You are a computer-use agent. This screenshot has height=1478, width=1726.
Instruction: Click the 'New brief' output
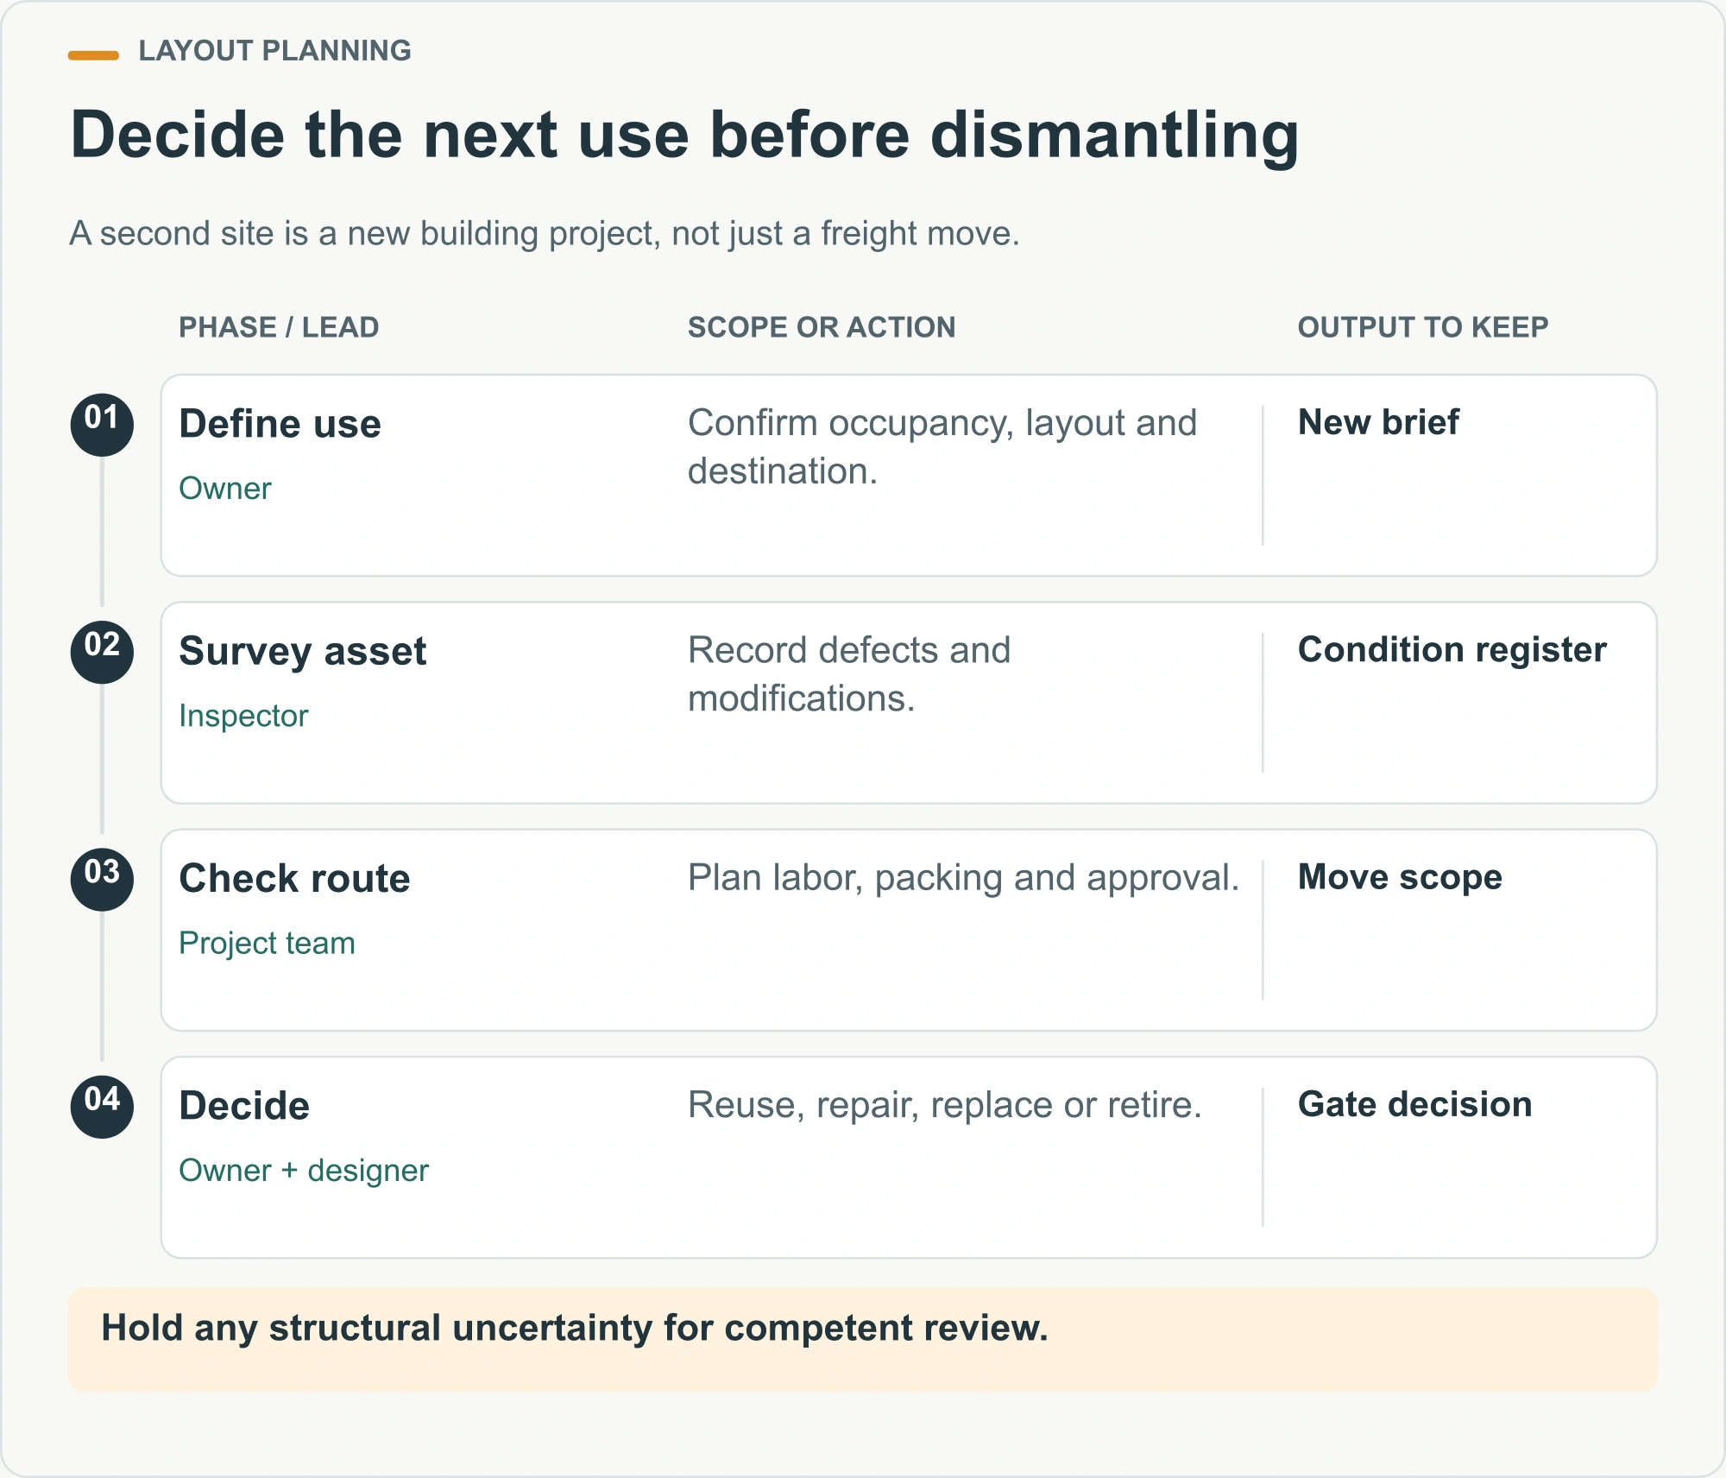1378,422
